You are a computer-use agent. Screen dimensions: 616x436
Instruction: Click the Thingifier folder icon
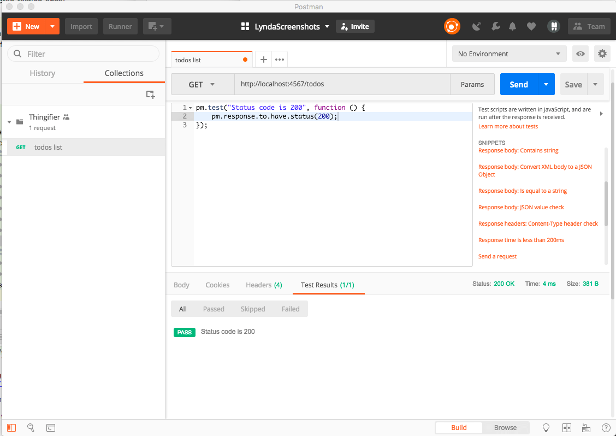click(20, 122)
